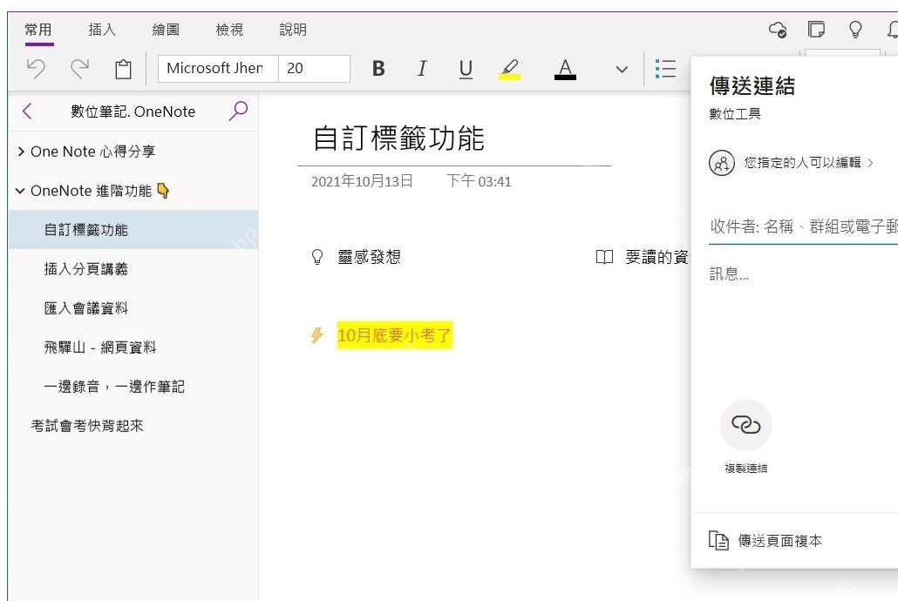Click the clipboard Paste icon
This screenshot has width=898, height=601.
123,70
